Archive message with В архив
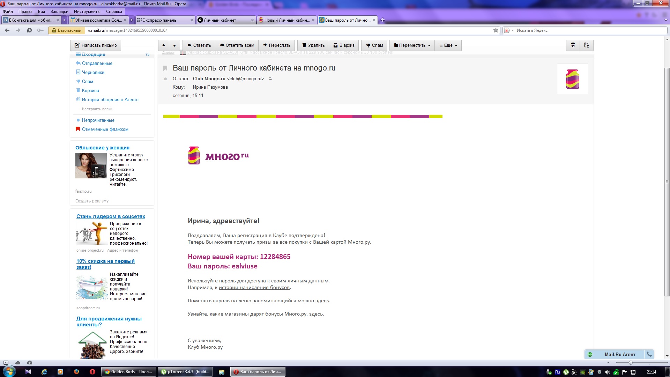 coord(344,45)
